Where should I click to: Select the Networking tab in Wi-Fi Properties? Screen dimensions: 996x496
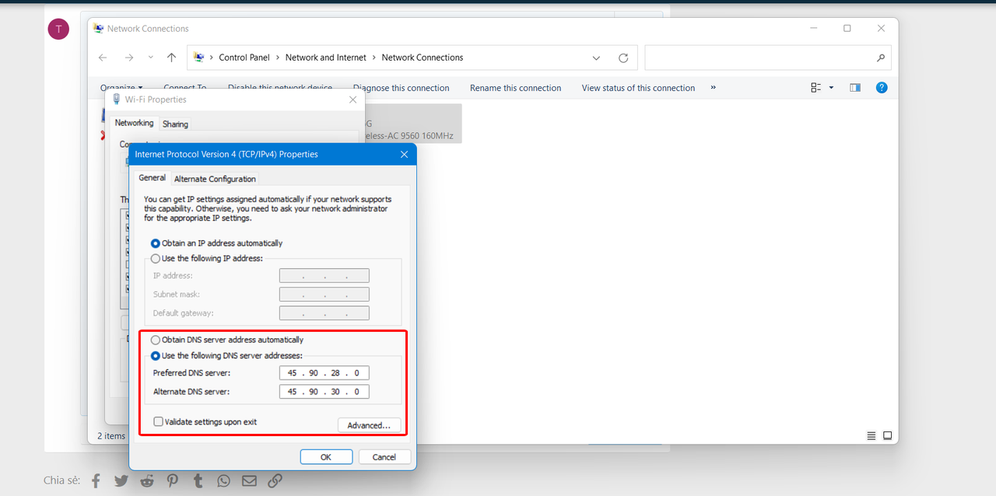[x=134, y=123]
